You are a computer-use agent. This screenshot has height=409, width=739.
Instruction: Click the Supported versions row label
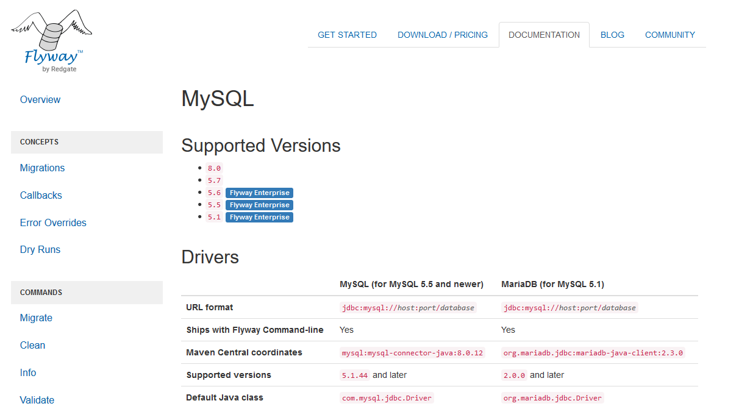229,375
